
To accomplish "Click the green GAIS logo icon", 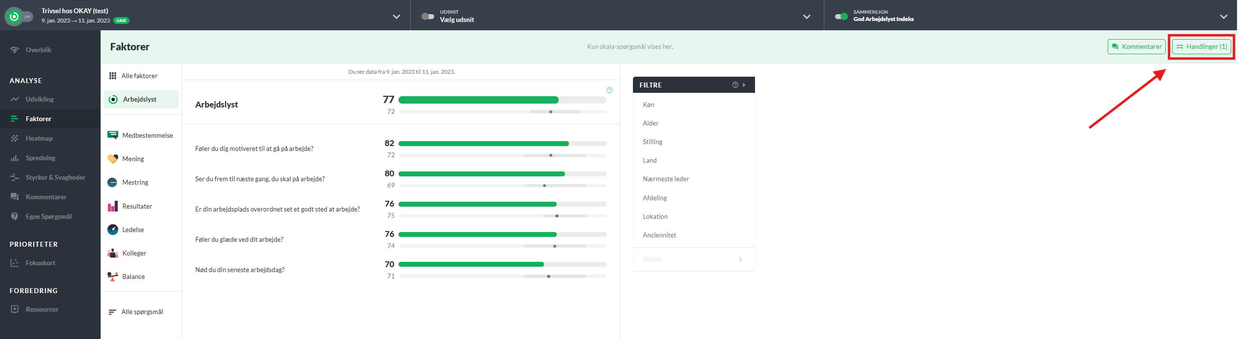I will [x=14, y=17].
